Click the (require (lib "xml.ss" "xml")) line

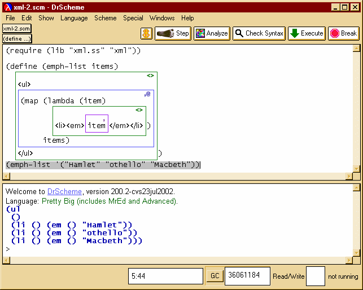click(73, 50)
